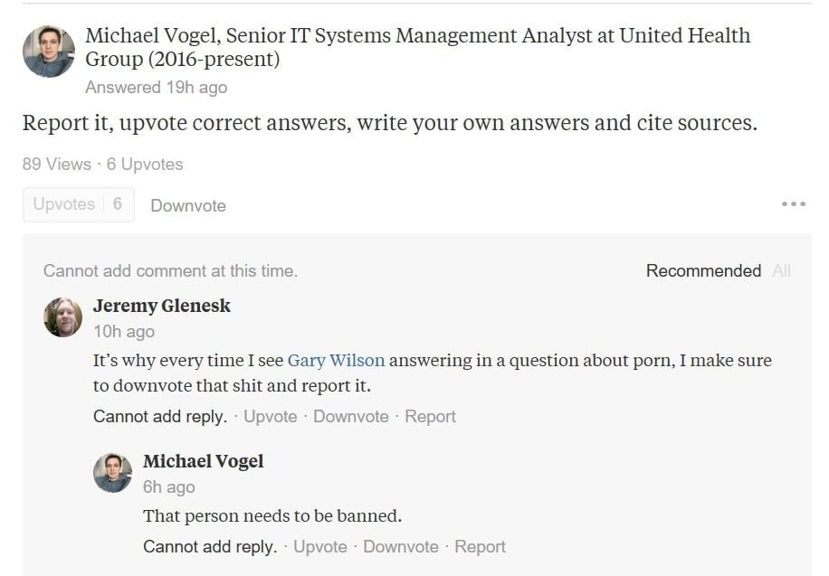Upvote Jeremy Glenesk's comment

tap(271, 416)
